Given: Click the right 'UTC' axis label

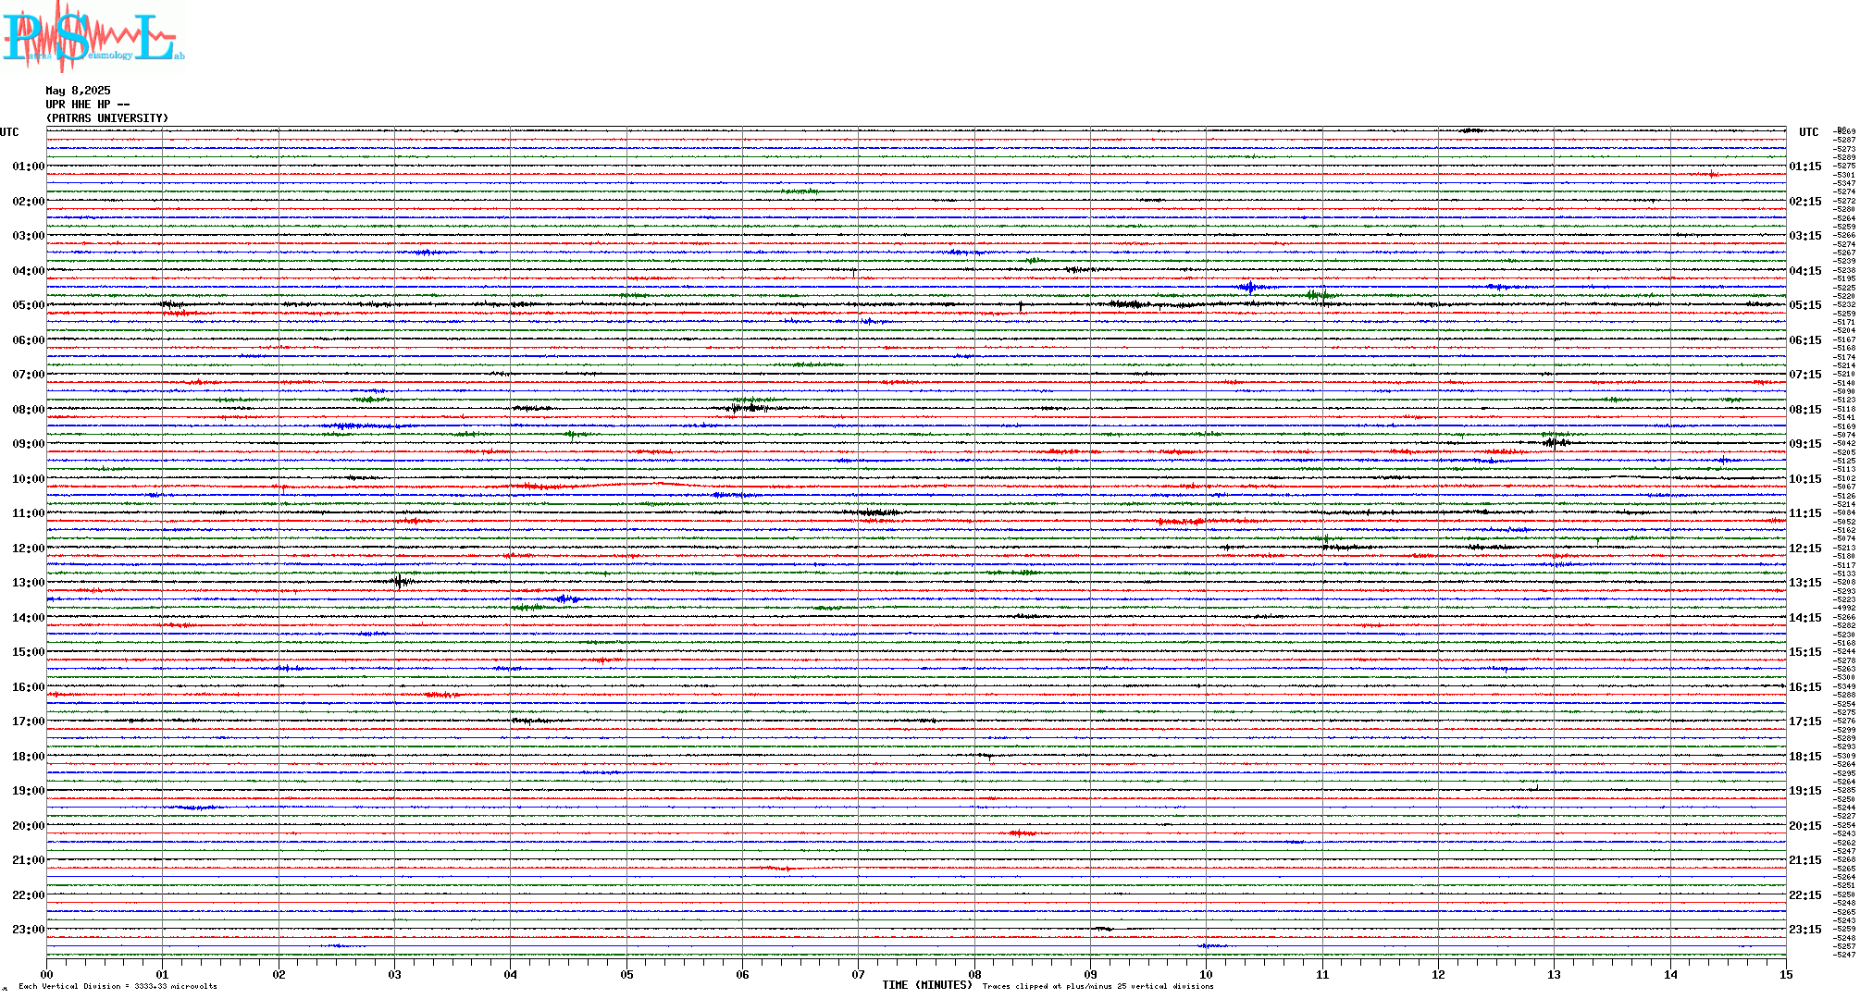Looking at the screenshot, I should [x=1808, y=132].
